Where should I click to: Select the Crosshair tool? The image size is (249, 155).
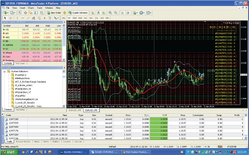(11, 18)
